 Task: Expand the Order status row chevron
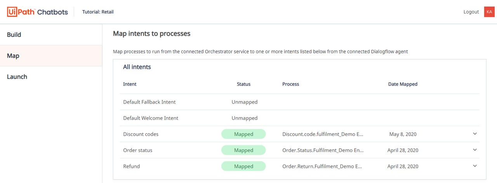[474, 150]
